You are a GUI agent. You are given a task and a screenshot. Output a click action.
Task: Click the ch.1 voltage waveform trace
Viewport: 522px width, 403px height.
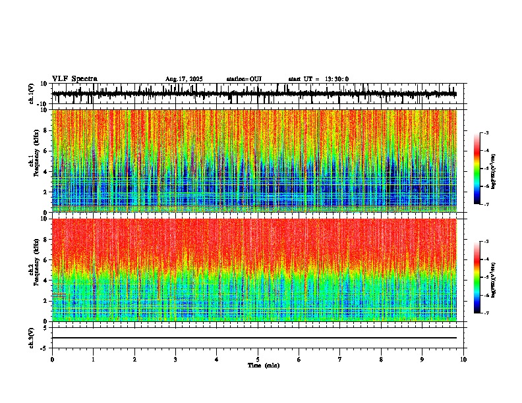tap(254, 94)
